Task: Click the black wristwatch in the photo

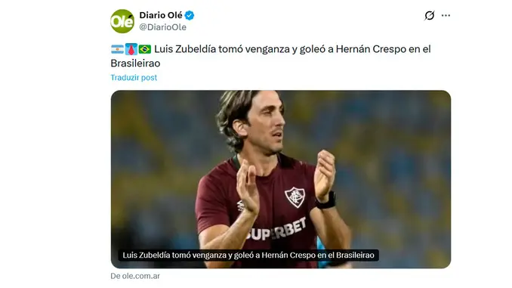Action: tap(326, 201)
